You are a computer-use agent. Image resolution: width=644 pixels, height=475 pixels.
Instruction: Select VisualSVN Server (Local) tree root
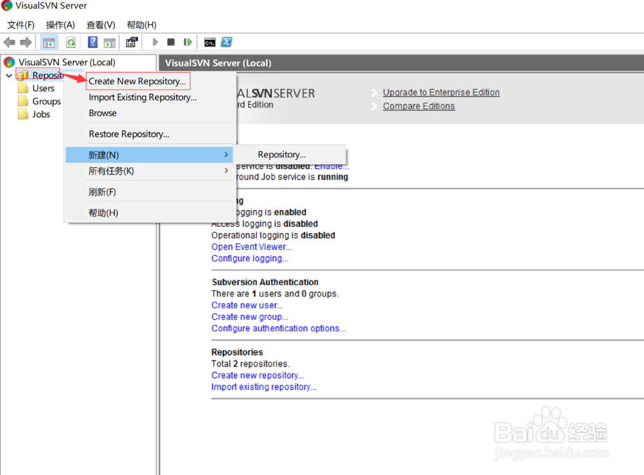(67, 63)
